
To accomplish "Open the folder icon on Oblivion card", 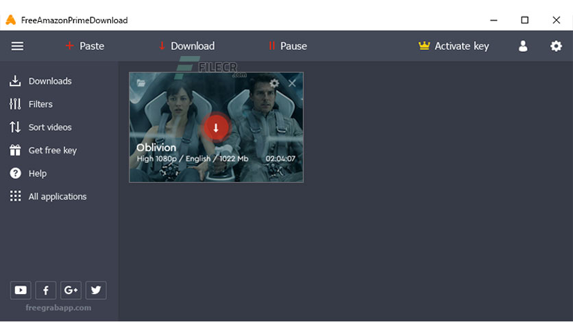I will (141, 83).
